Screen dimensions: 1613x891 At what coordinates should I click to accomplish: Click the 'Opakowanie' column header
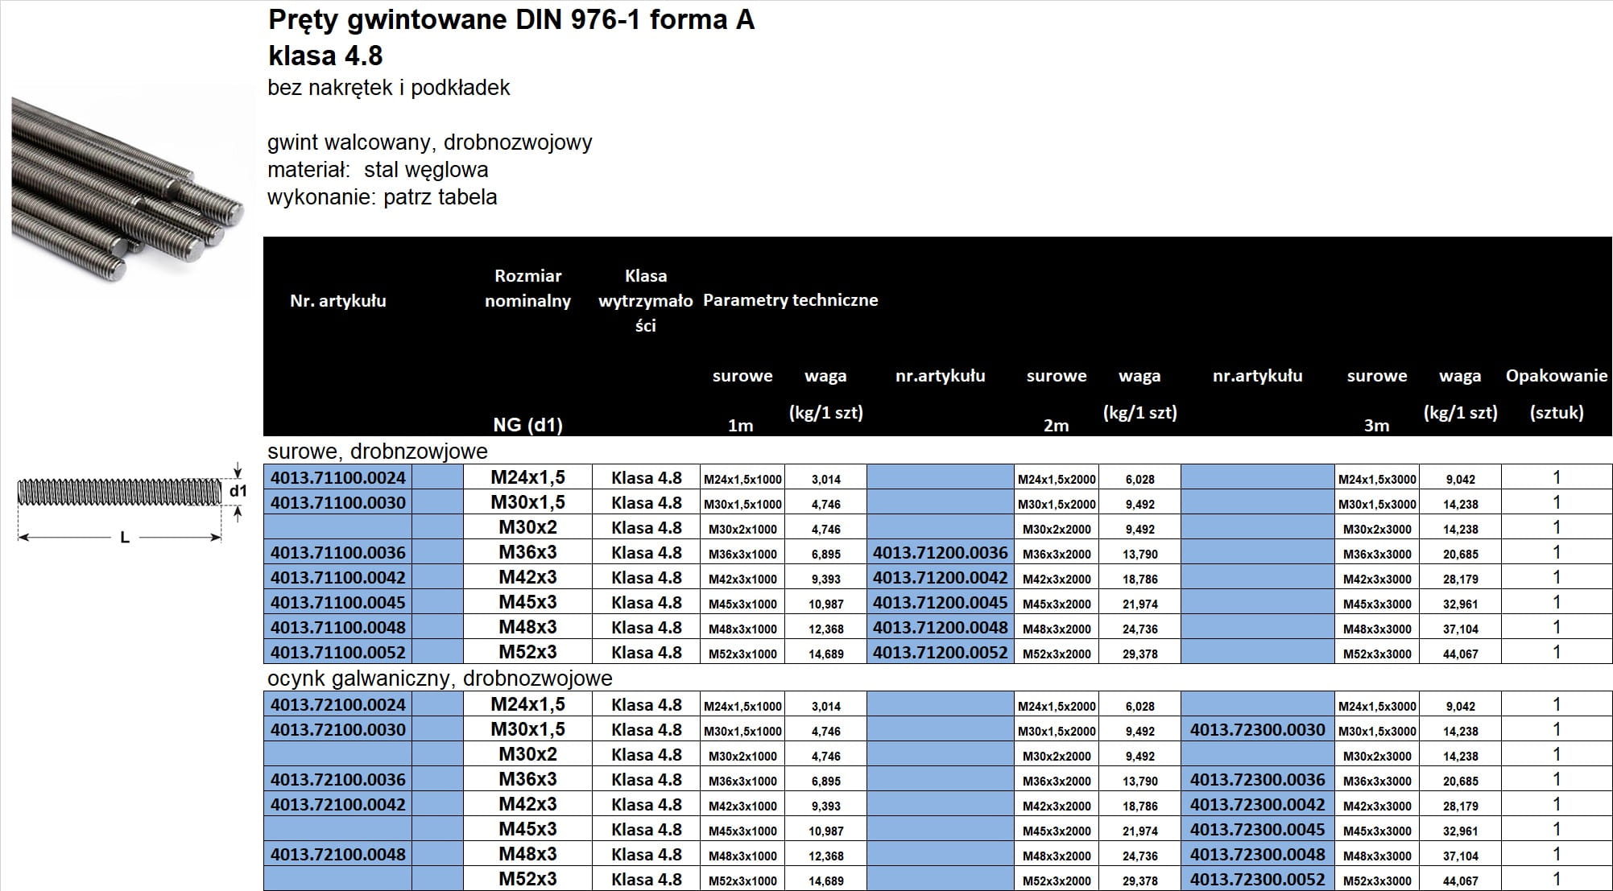1556,376
